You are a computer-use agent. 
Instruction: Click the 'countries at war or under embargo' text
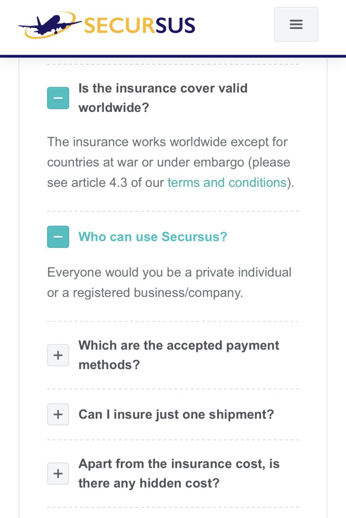tap(146, 163)
